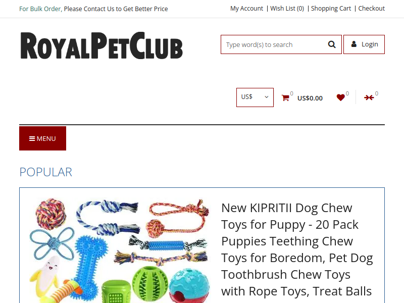Go to Wish List (0)
The image size is (404, 303).
(287, 9)
